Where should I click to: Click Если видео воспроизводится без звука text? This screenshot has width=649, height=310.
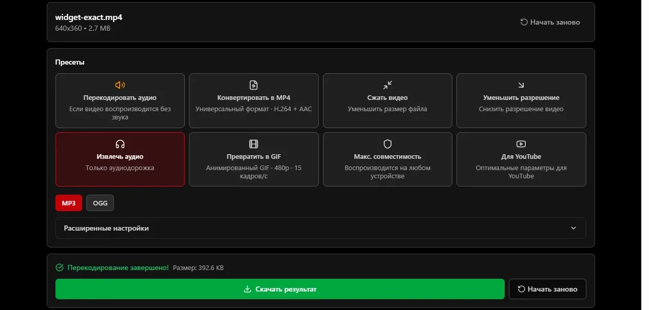120,113
